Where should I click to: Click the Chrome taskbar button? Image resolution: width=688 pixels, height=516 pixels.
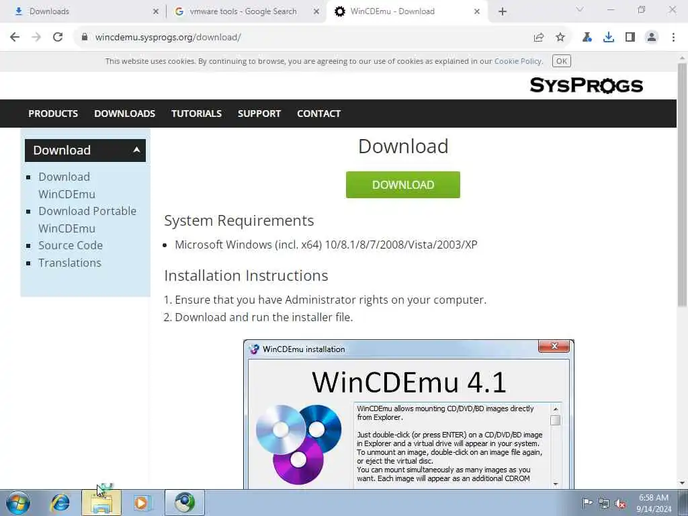coord(185,503)
